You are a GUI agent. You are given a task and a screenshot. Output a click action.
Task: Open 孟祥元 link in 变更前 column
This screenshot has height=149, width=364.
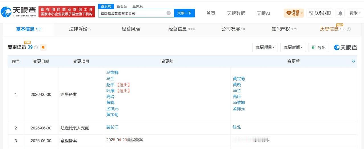point(112,109)
